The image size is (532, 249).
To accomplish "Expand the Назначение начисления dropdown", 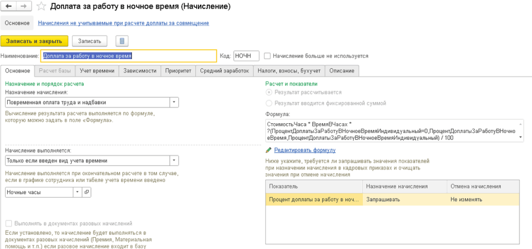I will point(174,102).
